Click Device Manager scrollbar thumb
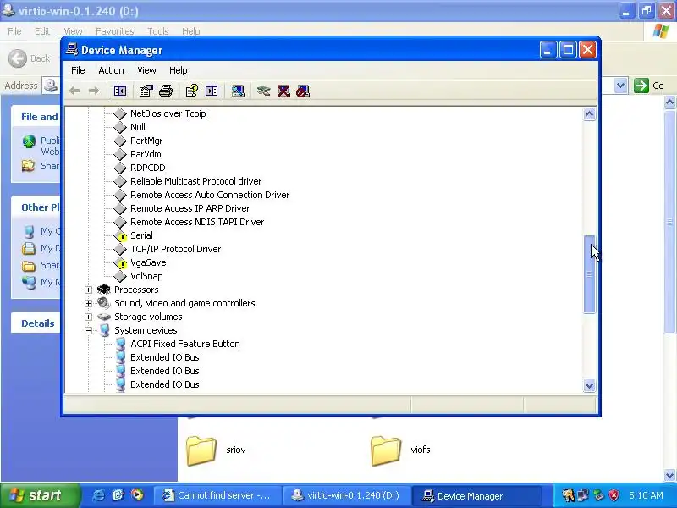 589,273
